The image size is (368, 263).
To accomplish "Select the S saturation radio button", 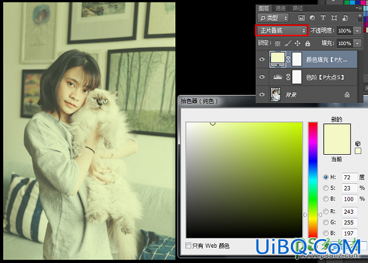I will pyautogui.click(x=325, y=188).
